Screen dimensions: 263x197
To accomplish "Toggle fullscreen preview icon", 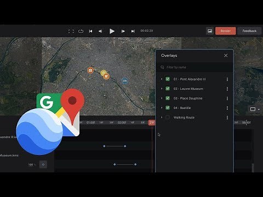I will [x=71, y=31].
